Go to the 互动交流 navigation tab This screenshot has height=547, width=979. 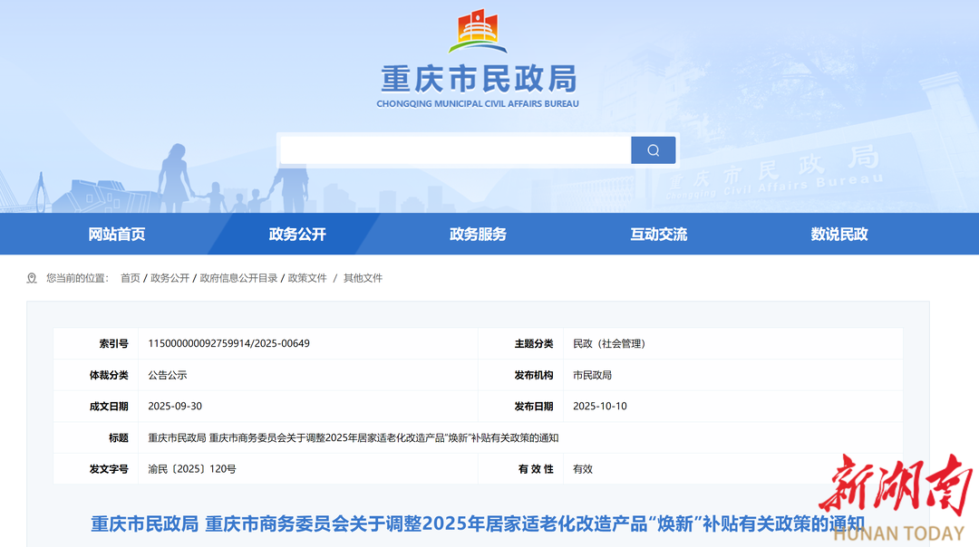[658, 234]
